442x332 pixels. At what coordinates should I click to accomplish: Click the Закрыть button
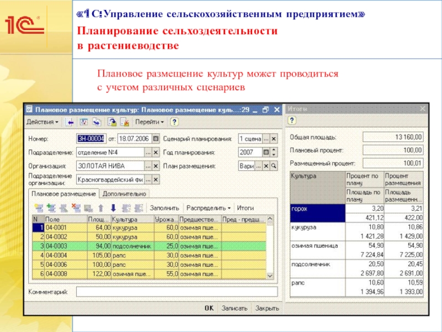(x=267, y=308)
